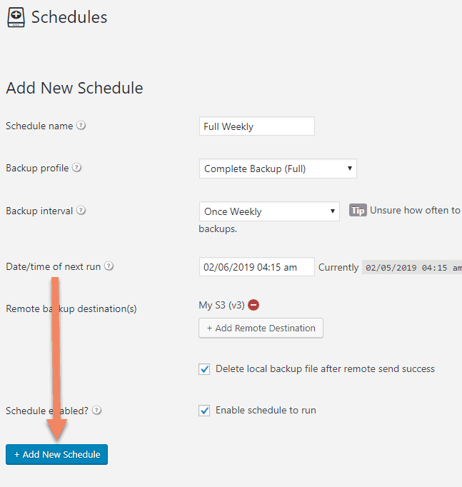Click the Add New Schedule button

tap(57, 454)
